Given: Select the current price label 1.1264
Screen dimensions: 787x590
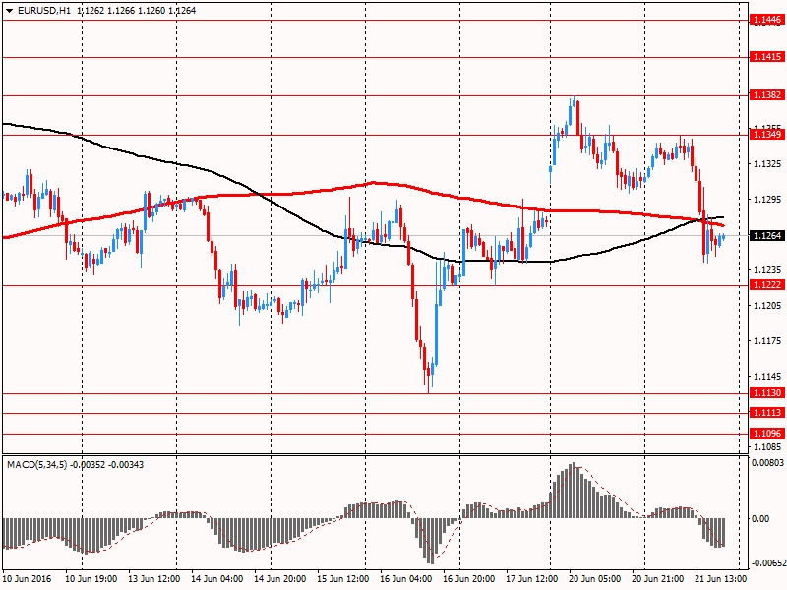Looking at the screenshot, I should (766, 235).
